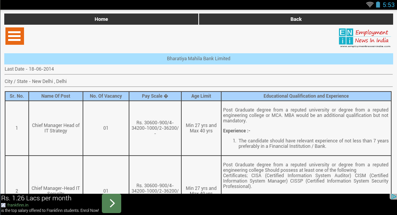The width and height of the screenshot is (397, 215).
Task: Tap the pay scale cell in row 1
Action: point(155,128)
